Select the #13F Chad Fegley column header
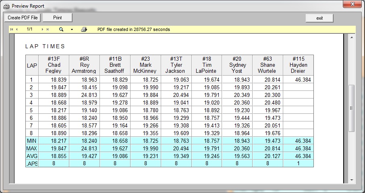 coord(54,65)
